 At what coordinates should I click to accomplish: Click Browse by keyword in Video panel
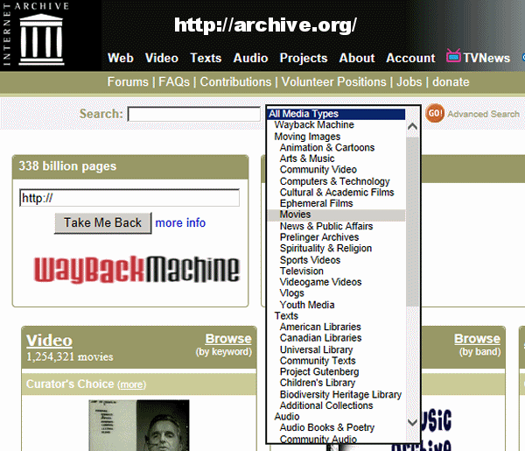point(228,339)
